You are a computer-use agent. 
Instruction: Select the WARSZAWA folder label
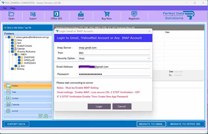[x=30, y=63]
